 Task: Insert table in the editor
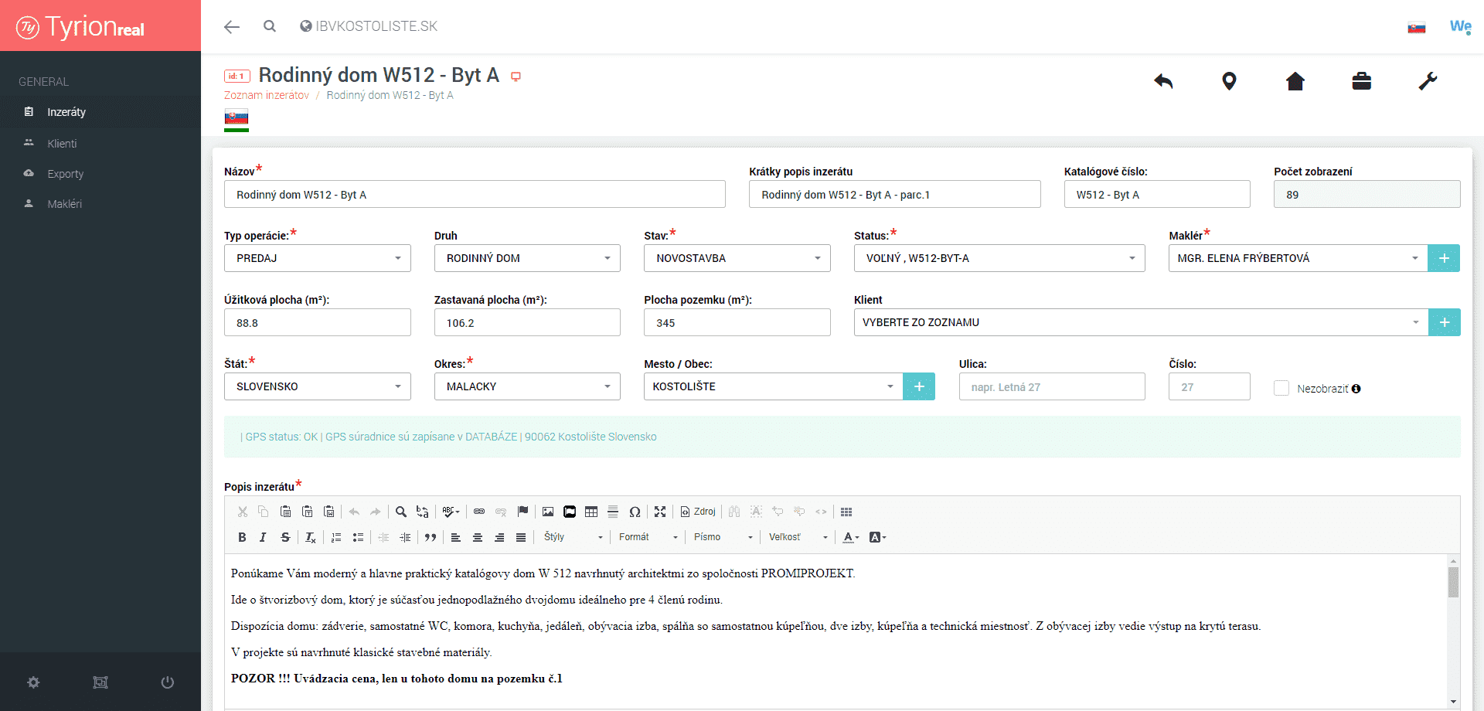pyautogui.click(x=591, y=512)
